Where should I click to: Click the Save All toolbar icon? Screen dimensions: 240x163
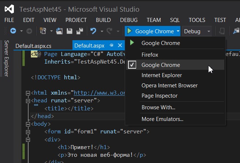[x=80, y=31]
